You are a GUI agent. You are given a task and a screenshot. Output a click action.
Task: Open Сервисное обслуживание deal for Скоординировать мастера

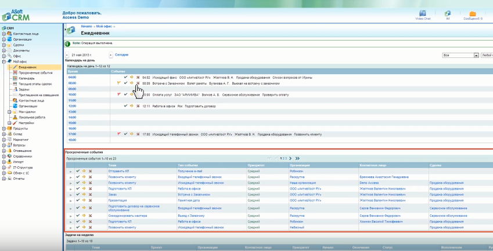tap(448, 216)
